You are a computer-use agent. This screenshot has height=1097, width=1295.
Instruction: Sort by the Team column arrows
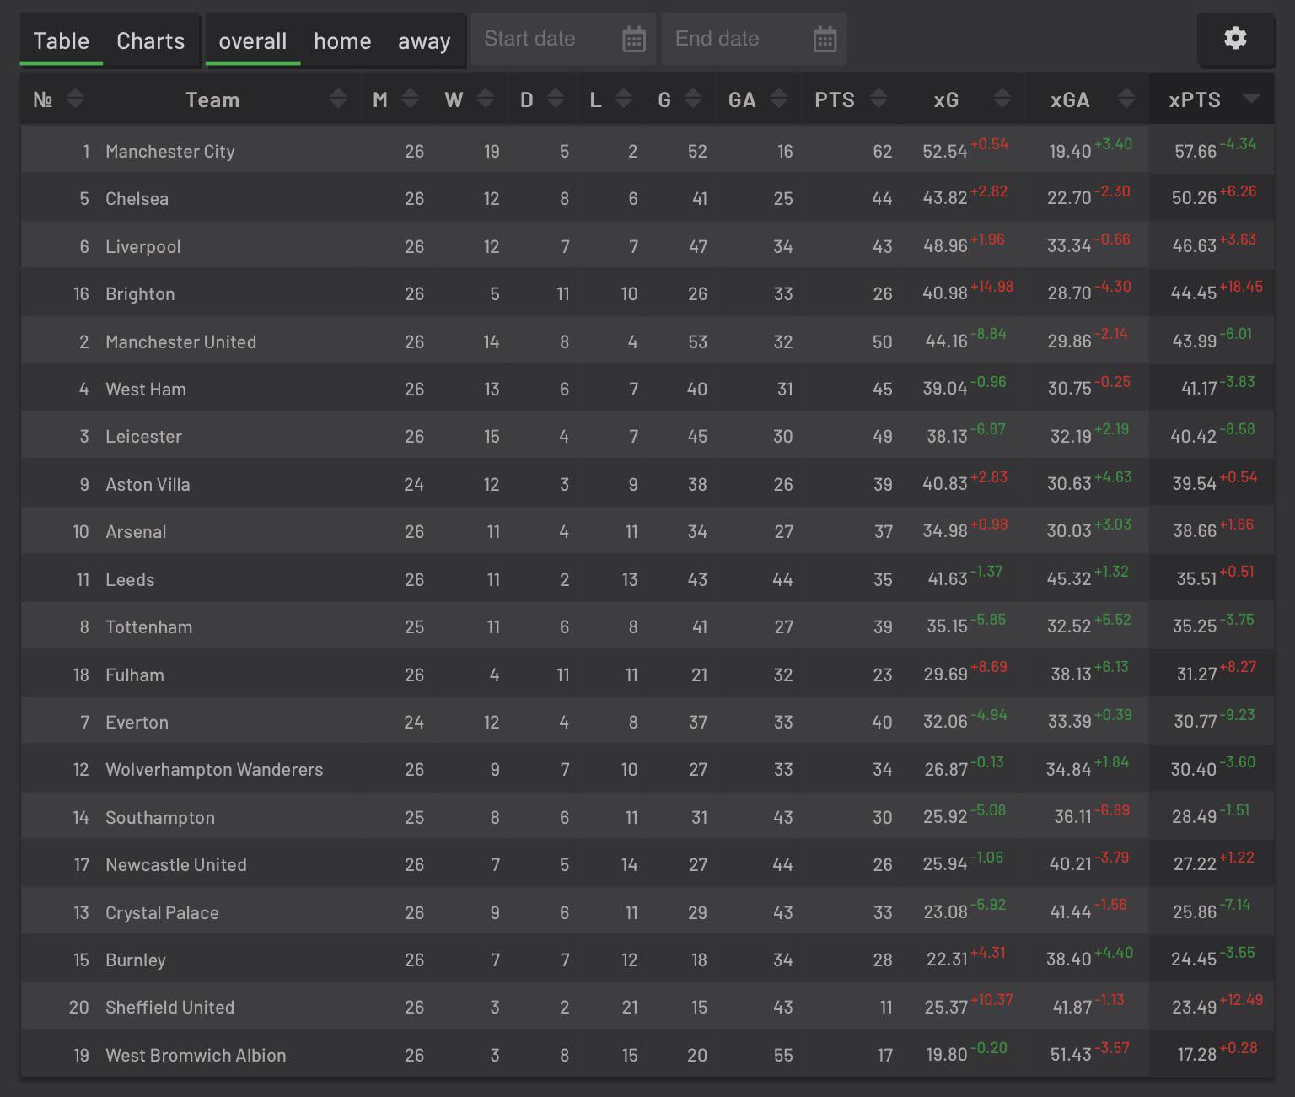338,99
